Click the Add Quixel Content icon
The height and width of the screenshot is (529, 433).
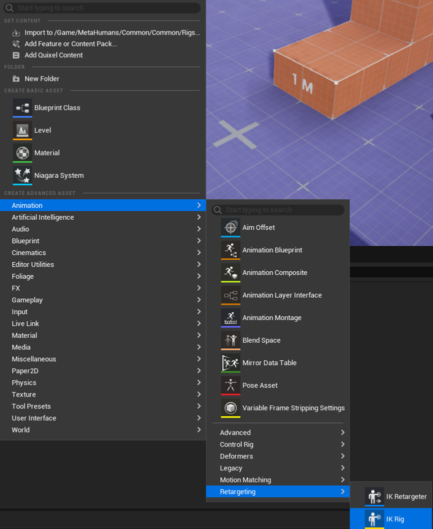(16, 55)
